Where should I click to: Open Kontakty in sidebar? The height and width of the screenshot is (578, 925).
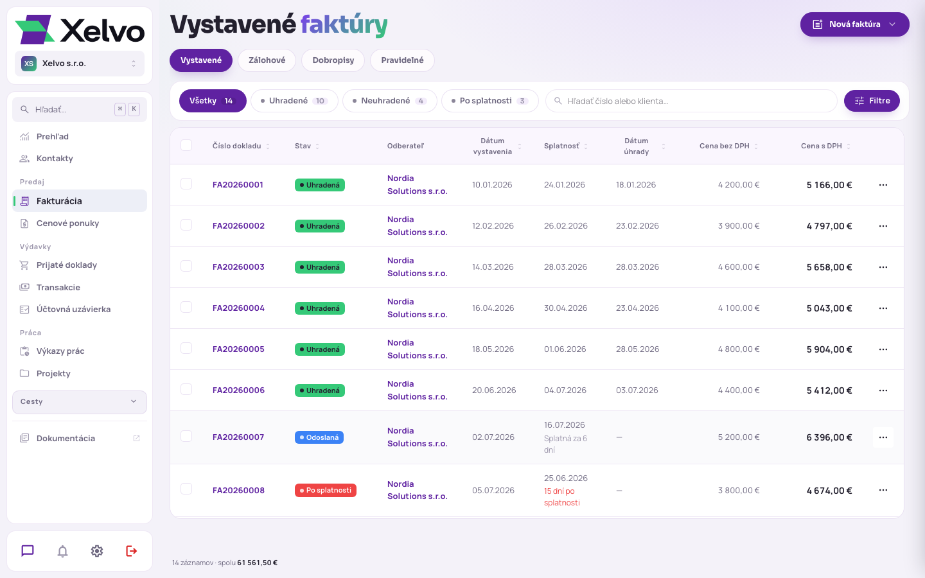click(80, 159)
